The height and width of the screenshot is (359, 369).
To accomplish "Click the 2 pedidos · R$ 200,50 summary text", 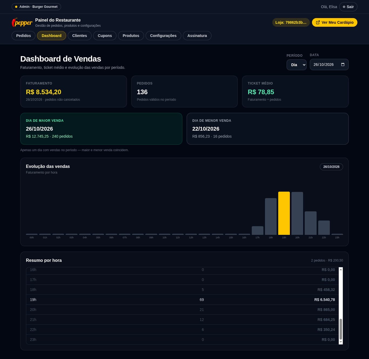I will pos(327,260).
